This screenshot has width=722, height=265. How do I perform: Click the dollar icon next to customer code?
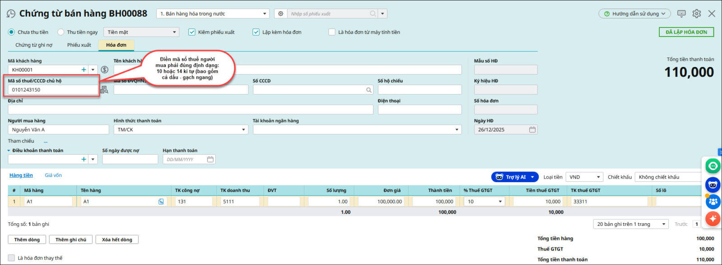click(105, 70)
